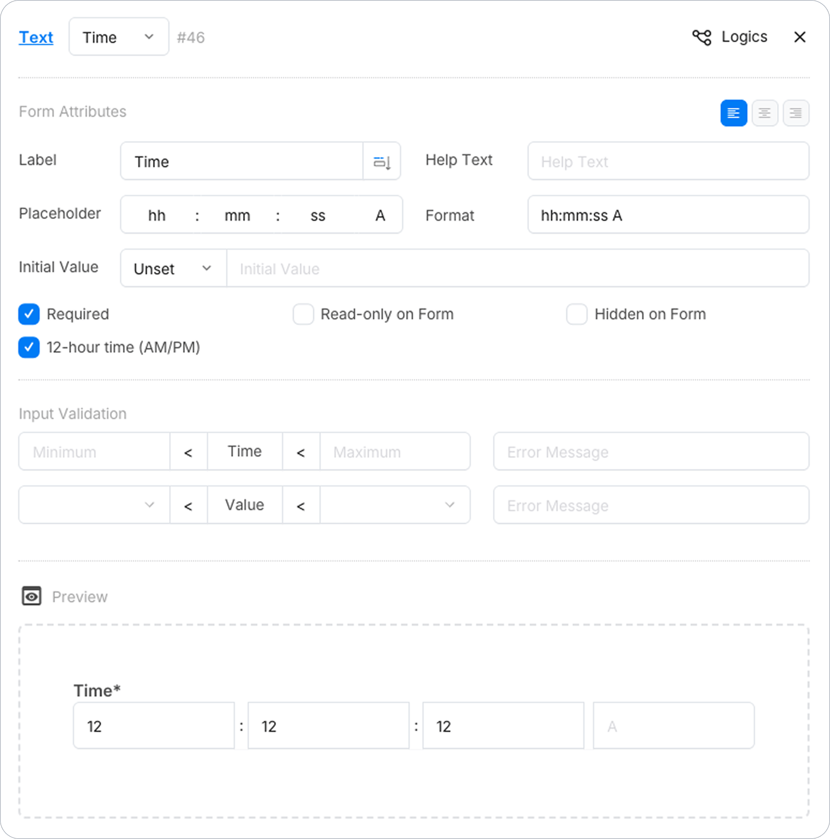Open the Unset initial value dropdown
Screen dimensions: 830x839
173,268
